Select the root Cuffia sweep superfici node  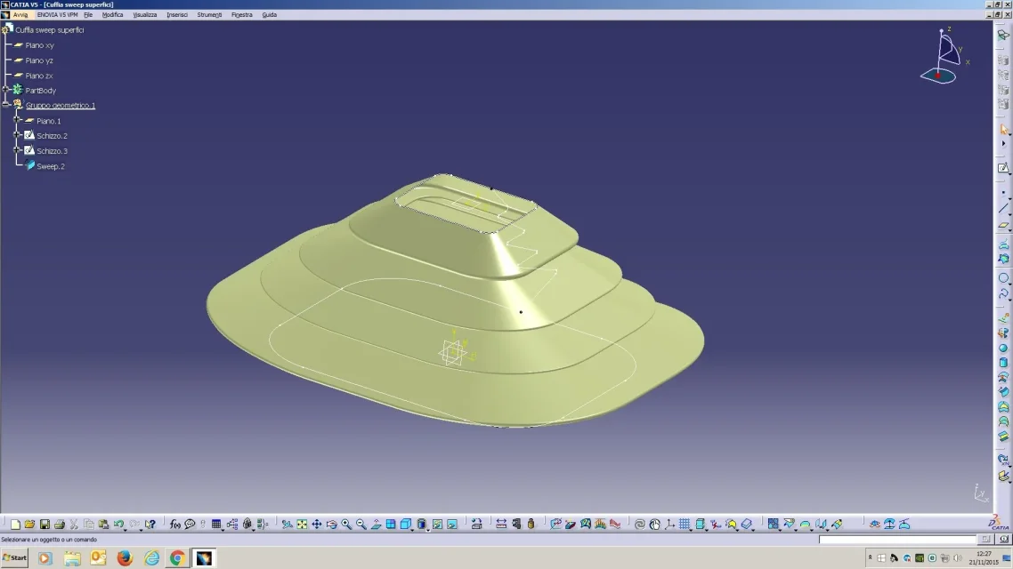coord(50,29)
